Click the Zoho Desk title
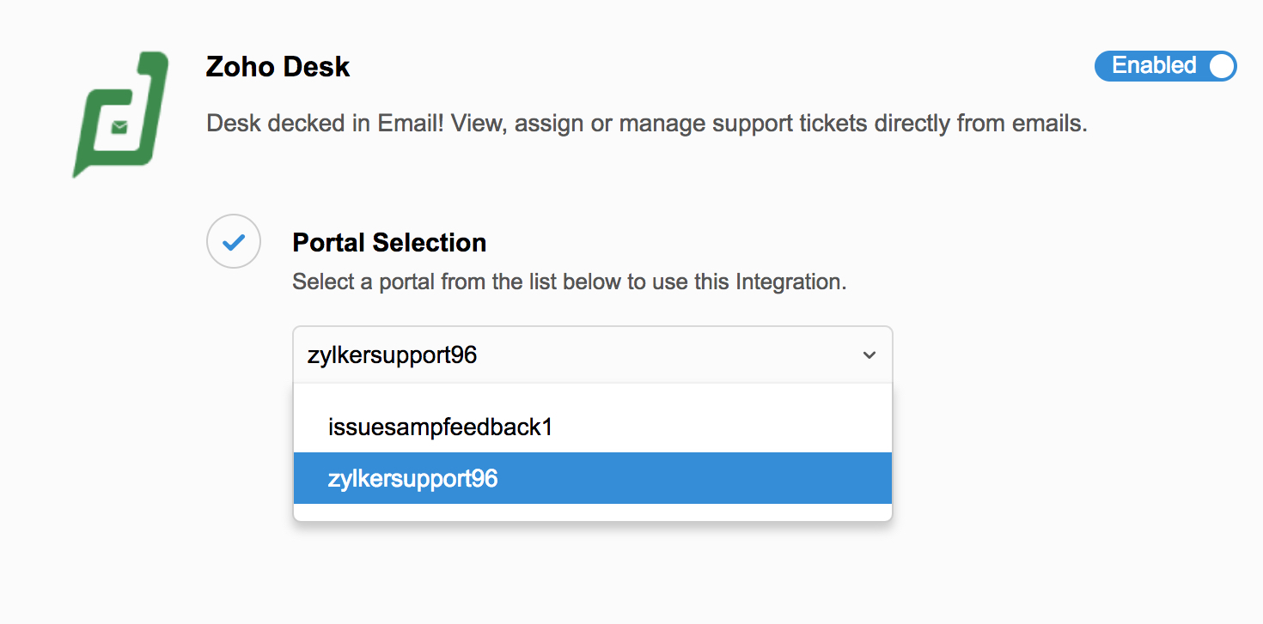This screenshot has width=1263, height=624. click(278, 67)
